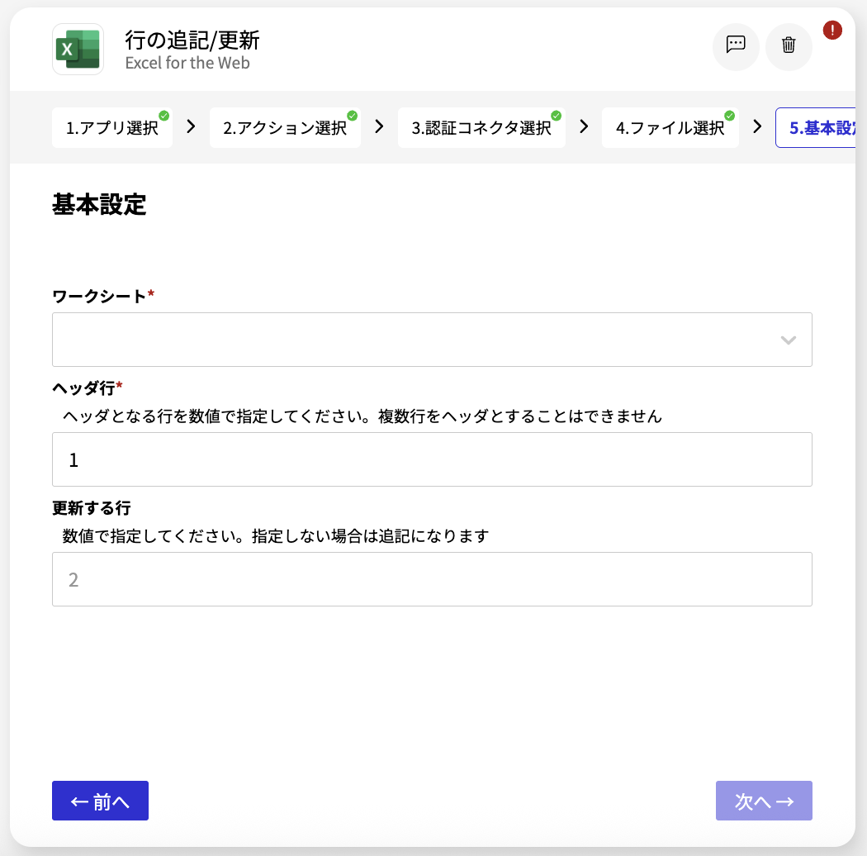Go to step 1.アプリ選択 tab

click(x=112, y=128)
